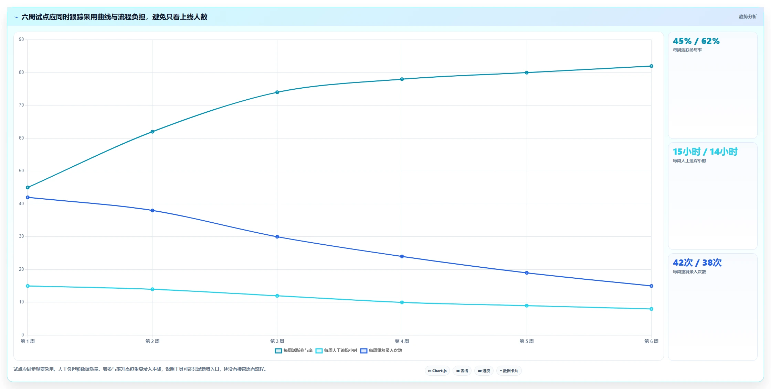Select the week 2 participation point at 62
The width and height of the screenshot is (771, 389).
click(x=152, y=132)
